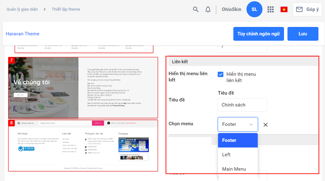The image size is (325, 181).
Task: Open the search magnifier icon
Action: (196, 9)
